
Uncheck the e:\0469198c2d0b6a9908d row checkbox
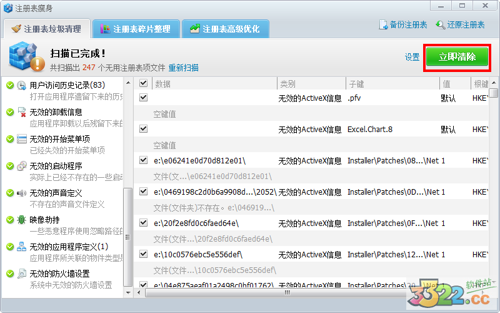[144, 192]
